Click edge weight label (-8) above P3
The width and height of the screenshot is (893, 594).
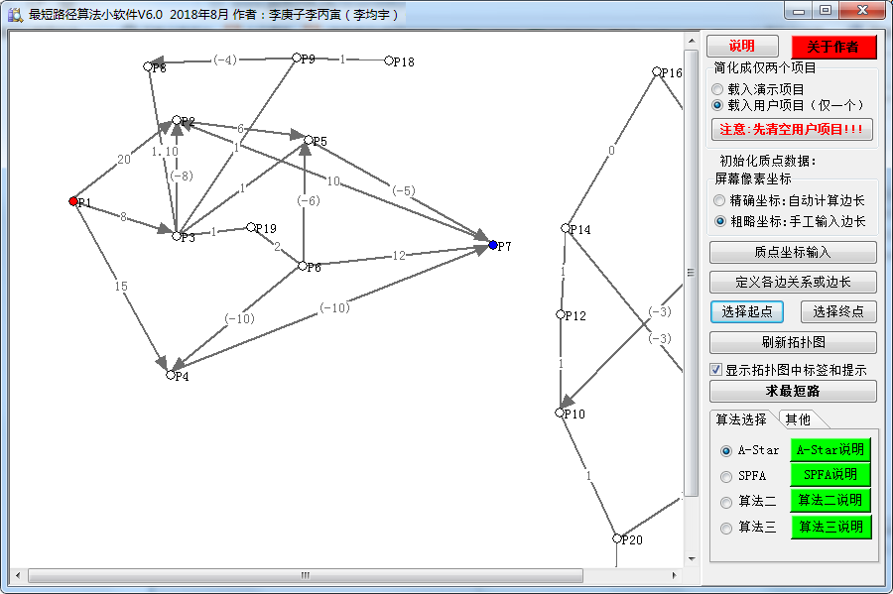click(182, 176)
